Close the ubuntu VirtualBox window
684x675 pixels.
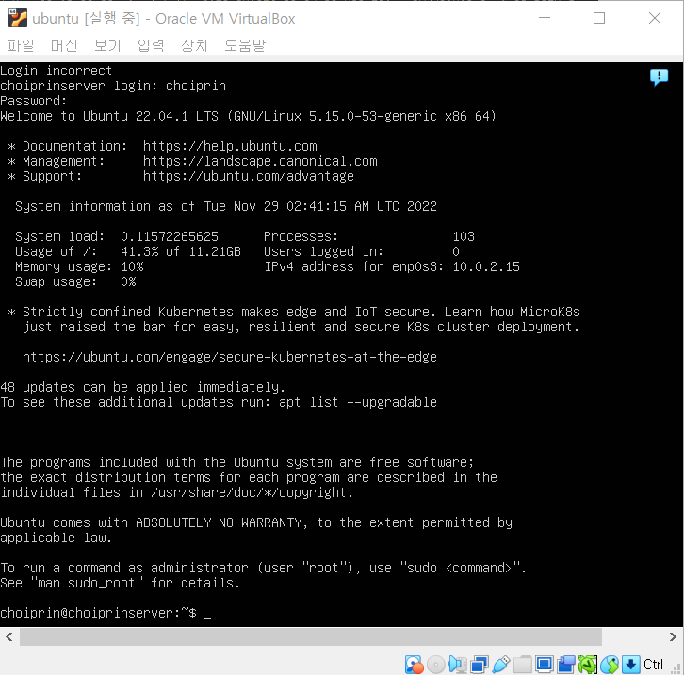(655, 18)
